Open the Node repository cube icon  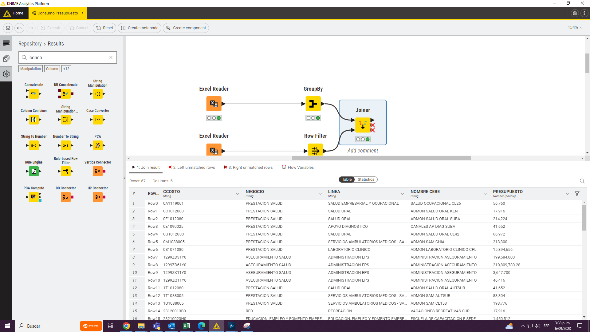point(6,74)
